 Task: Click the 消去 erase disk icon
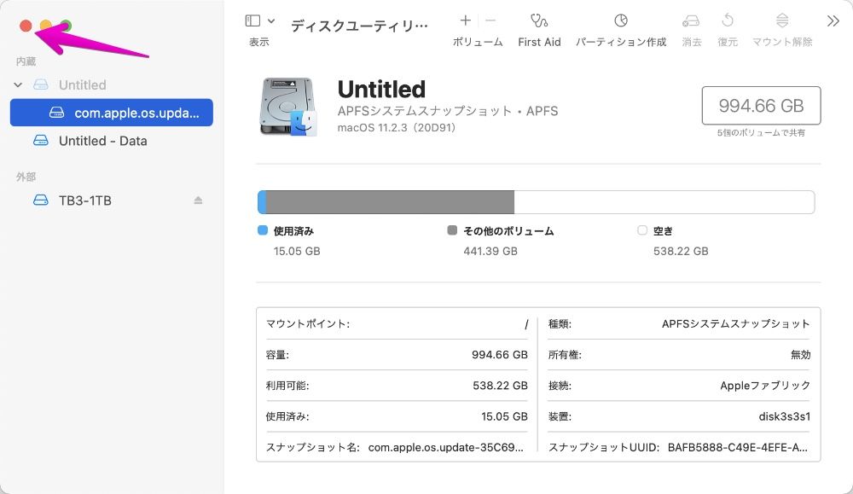tap(691, 20)
